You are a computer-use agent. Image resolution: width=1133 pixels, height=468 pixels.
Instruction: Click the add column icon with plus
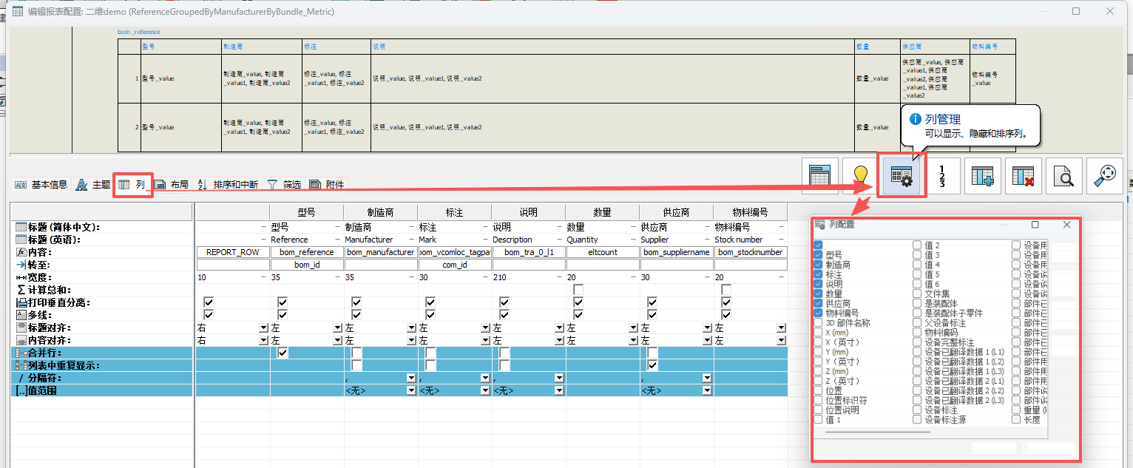point(983,176)
